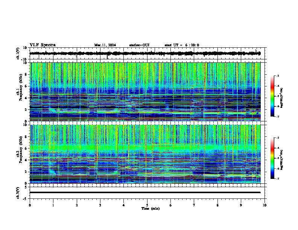Click the '-7' label on ch.1 color bar
The image size is (298, 230).
[x=278, y=117]
